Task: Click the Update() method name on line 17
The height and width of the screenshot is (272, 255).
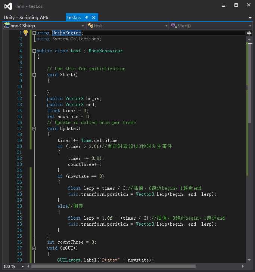Action: [70, 129]
